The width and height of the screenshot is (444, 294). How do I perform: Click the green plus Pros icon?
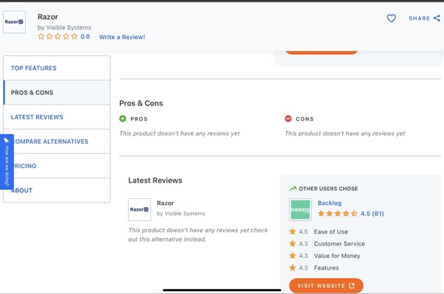[122, 119]
